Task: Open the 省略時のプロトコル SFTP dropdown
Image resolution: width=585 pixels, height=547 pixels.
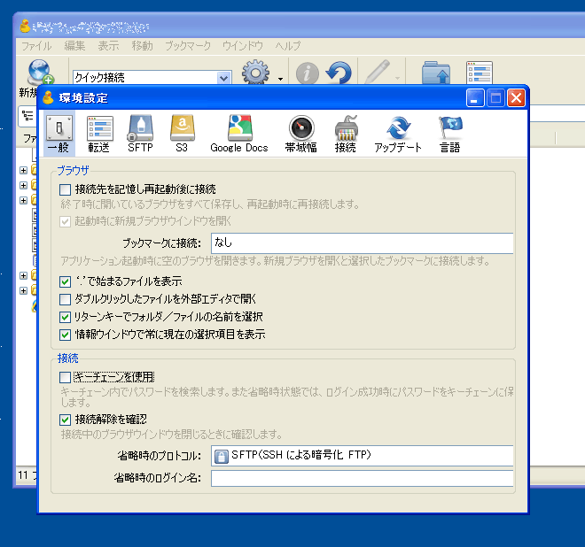Action: 362,456
